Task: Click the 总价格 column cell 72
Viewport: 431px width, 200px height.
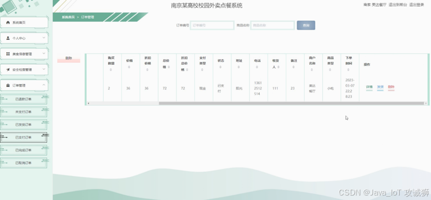Action: [x=164, y=89]
